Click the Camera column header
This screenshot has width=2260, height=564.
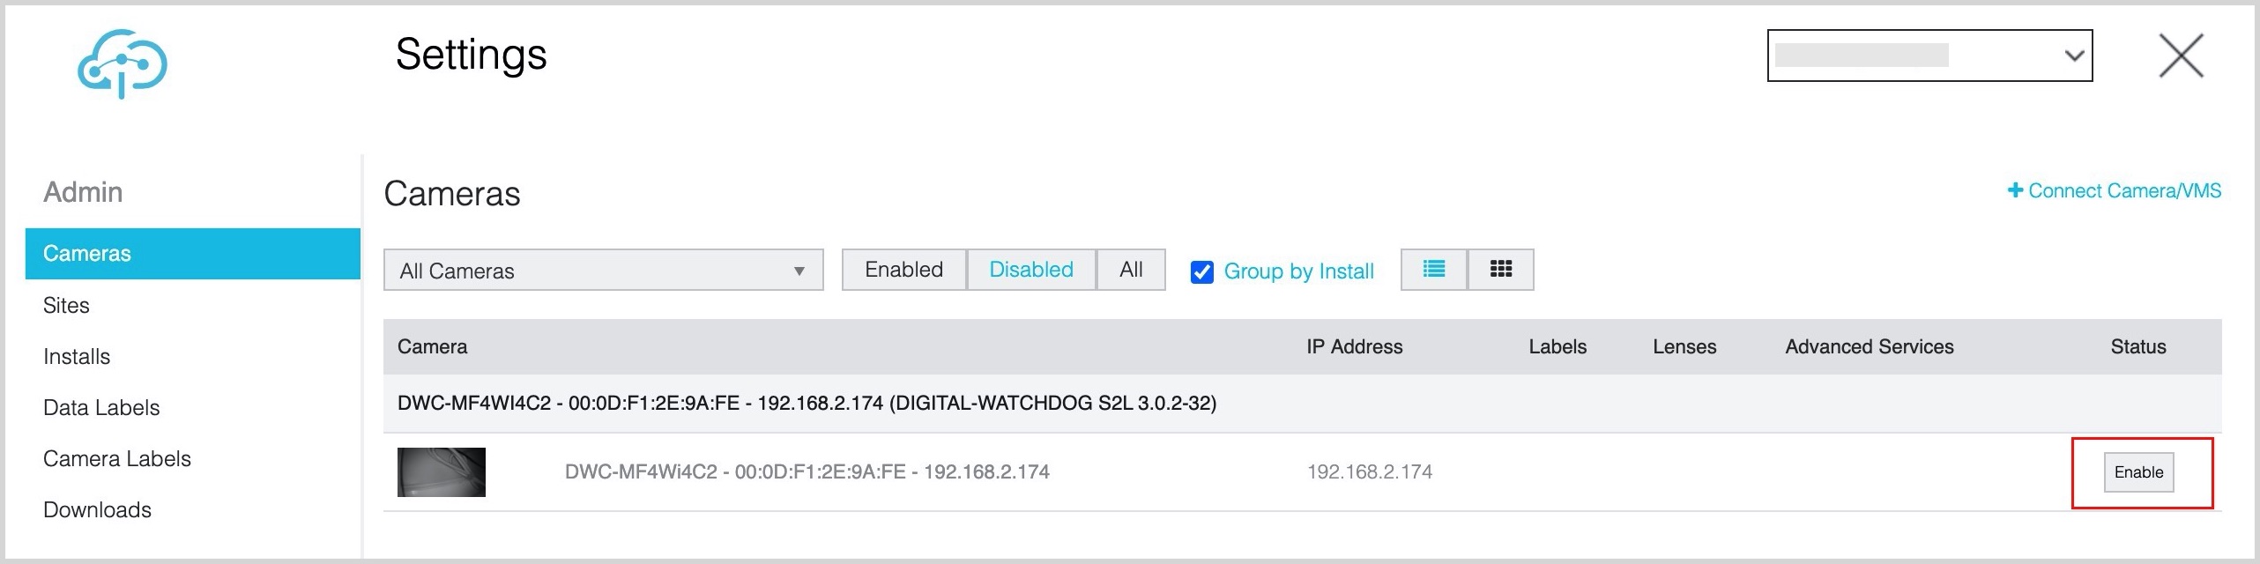coord(432,346)
